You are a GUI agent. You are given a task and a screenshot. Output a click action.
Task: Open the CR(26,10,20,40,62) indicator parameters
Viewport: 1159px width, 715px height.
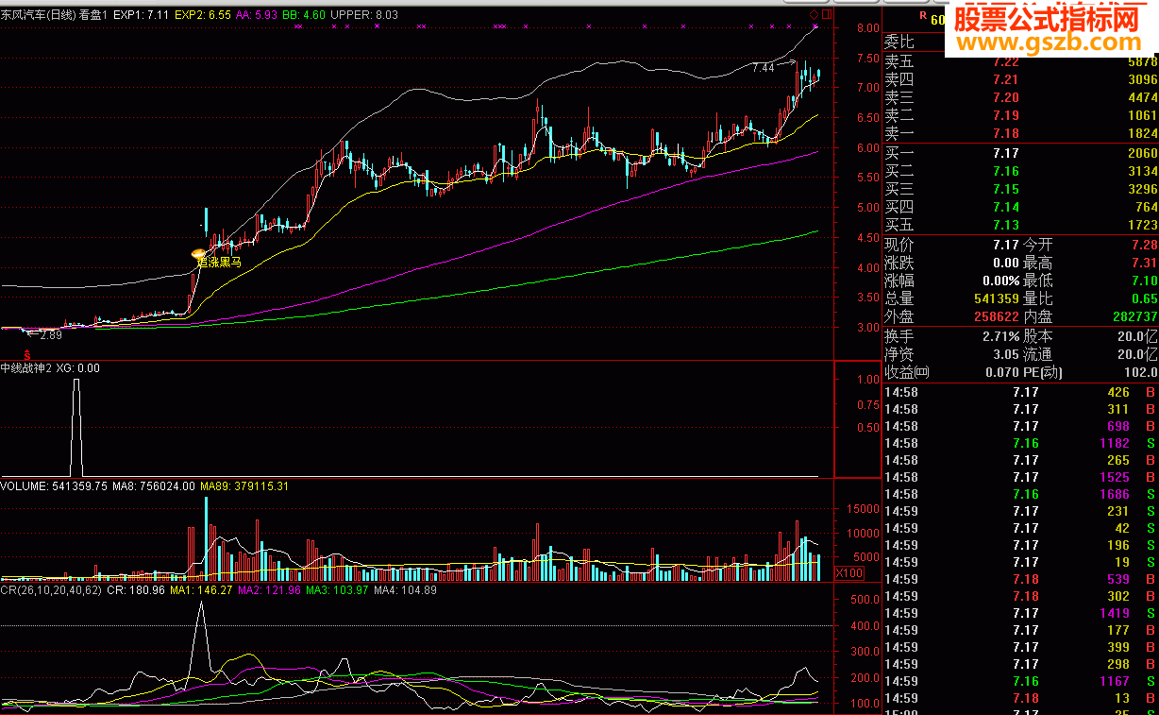click(51, 590)
